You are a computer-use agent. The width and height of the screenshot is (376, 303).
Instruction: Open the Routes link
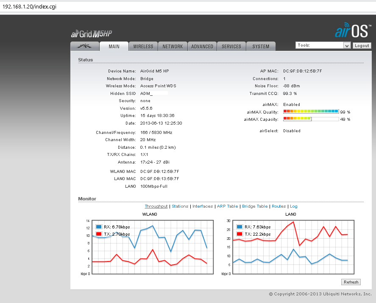coord(279,206)
